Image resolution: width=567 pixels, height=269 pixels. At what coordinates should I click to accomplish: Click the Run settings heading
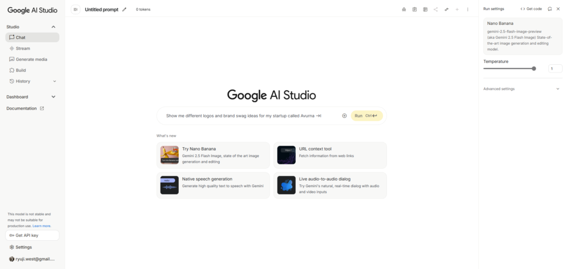(x=493, y=9)
